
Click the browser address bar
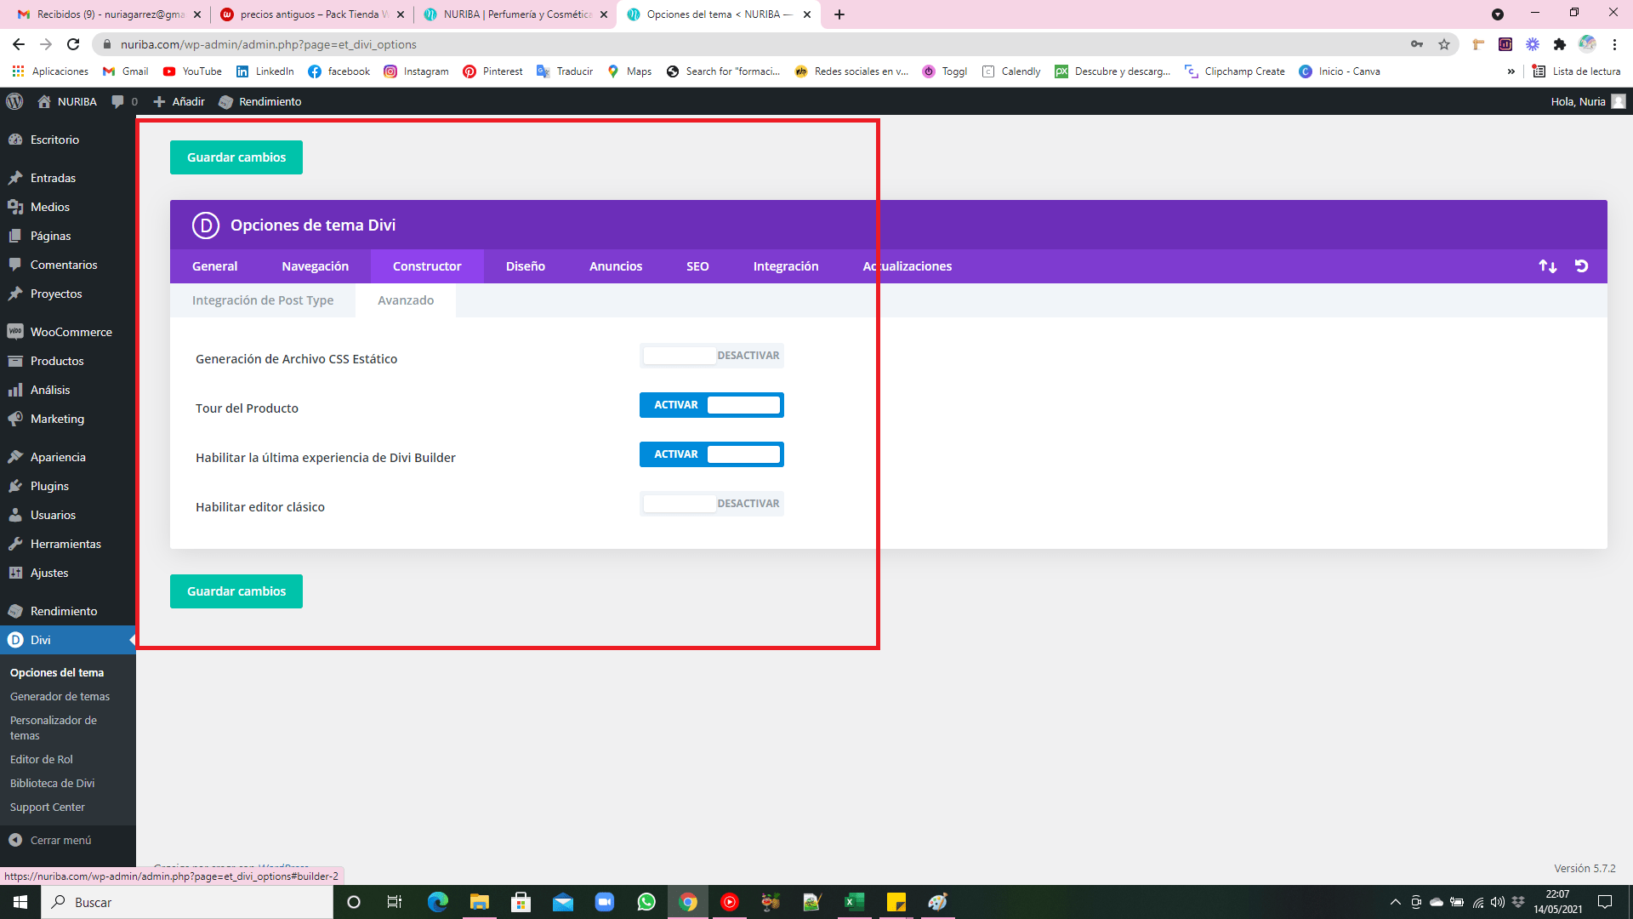click(x=748, y=44)
